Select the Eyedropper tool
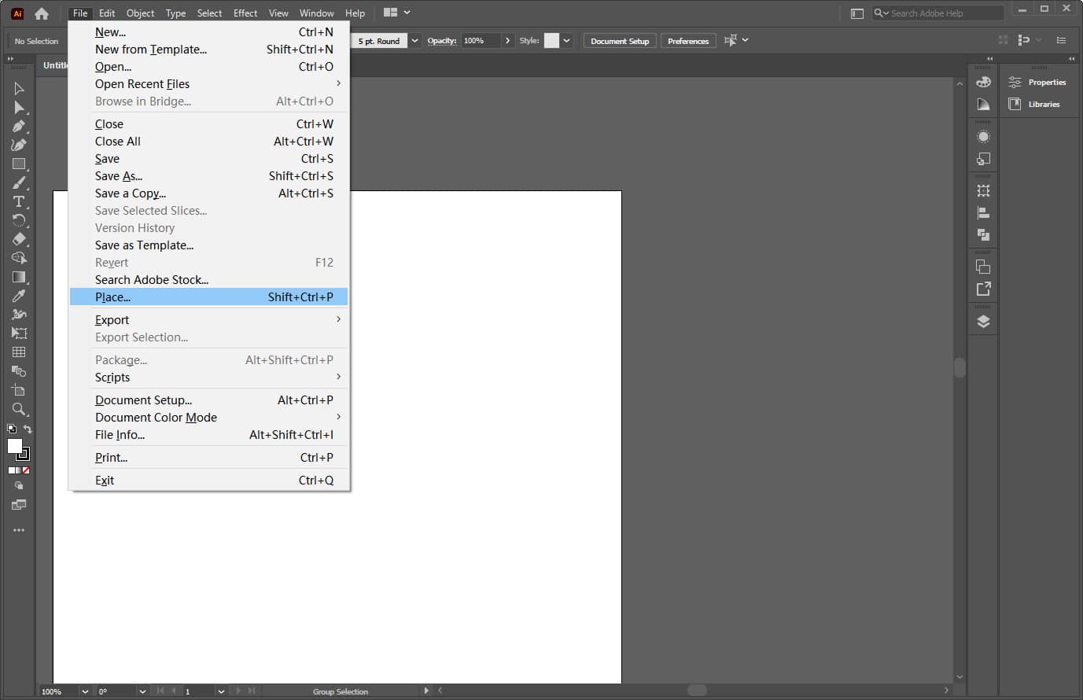Viewport: 1083px width, 700px height. [19, 296]
